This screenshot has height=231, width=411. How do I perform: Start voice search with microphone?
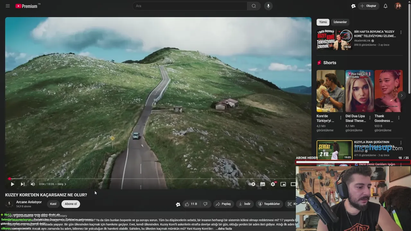268,6
